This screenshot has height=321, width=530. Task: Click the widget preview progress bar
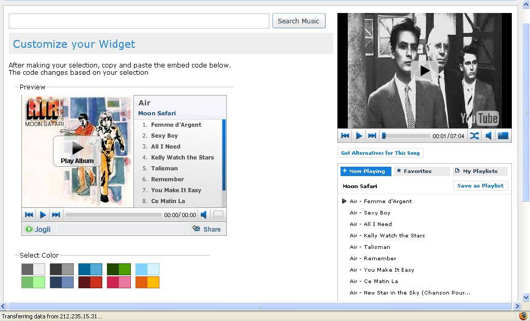[113, 215]
